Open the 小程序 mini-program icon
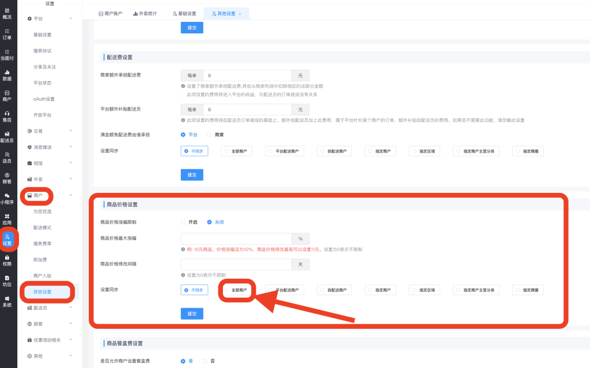 click(7, 198)
